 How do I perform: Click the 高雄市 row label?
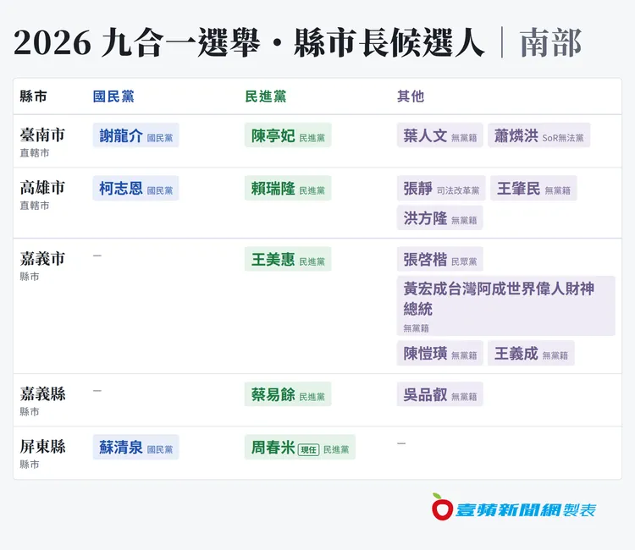[x=42, y=188]
